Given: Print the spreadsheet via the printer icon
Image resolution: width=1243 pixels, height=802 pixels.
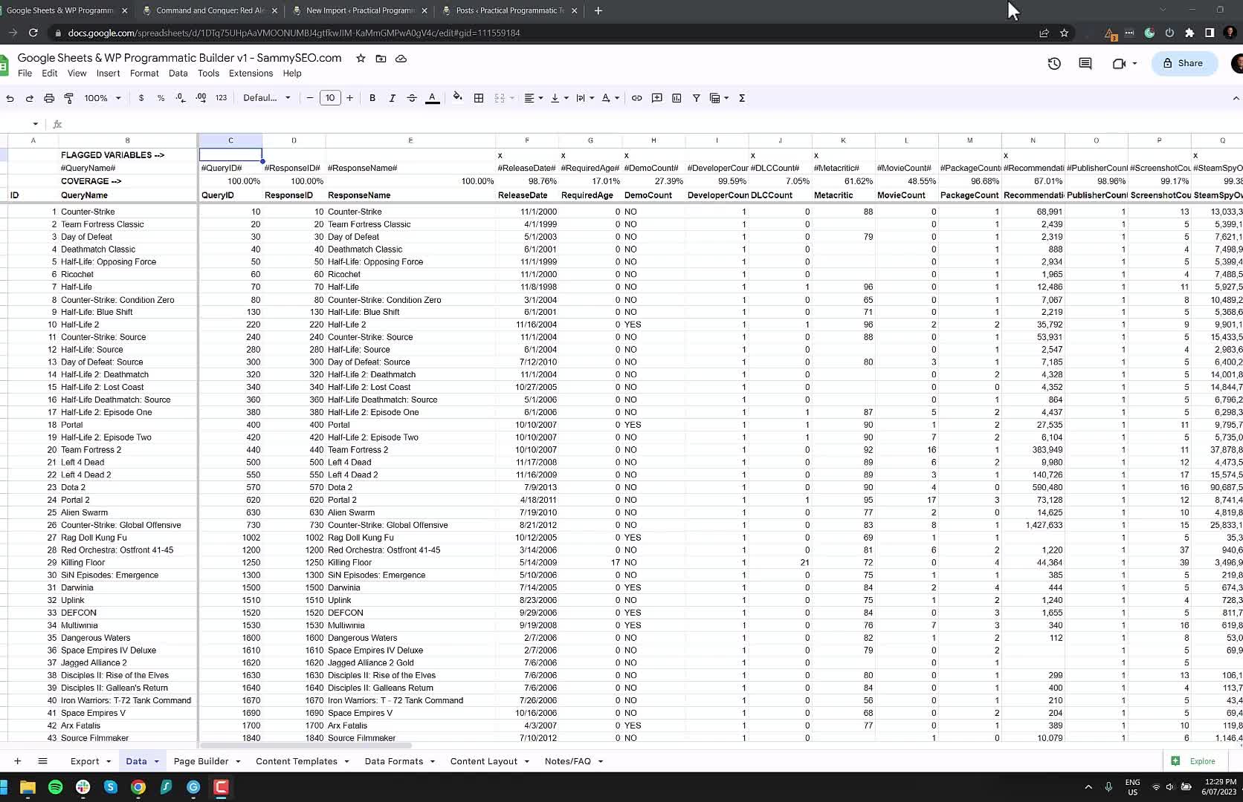Looking at the screenshot, I should [49, 98].
